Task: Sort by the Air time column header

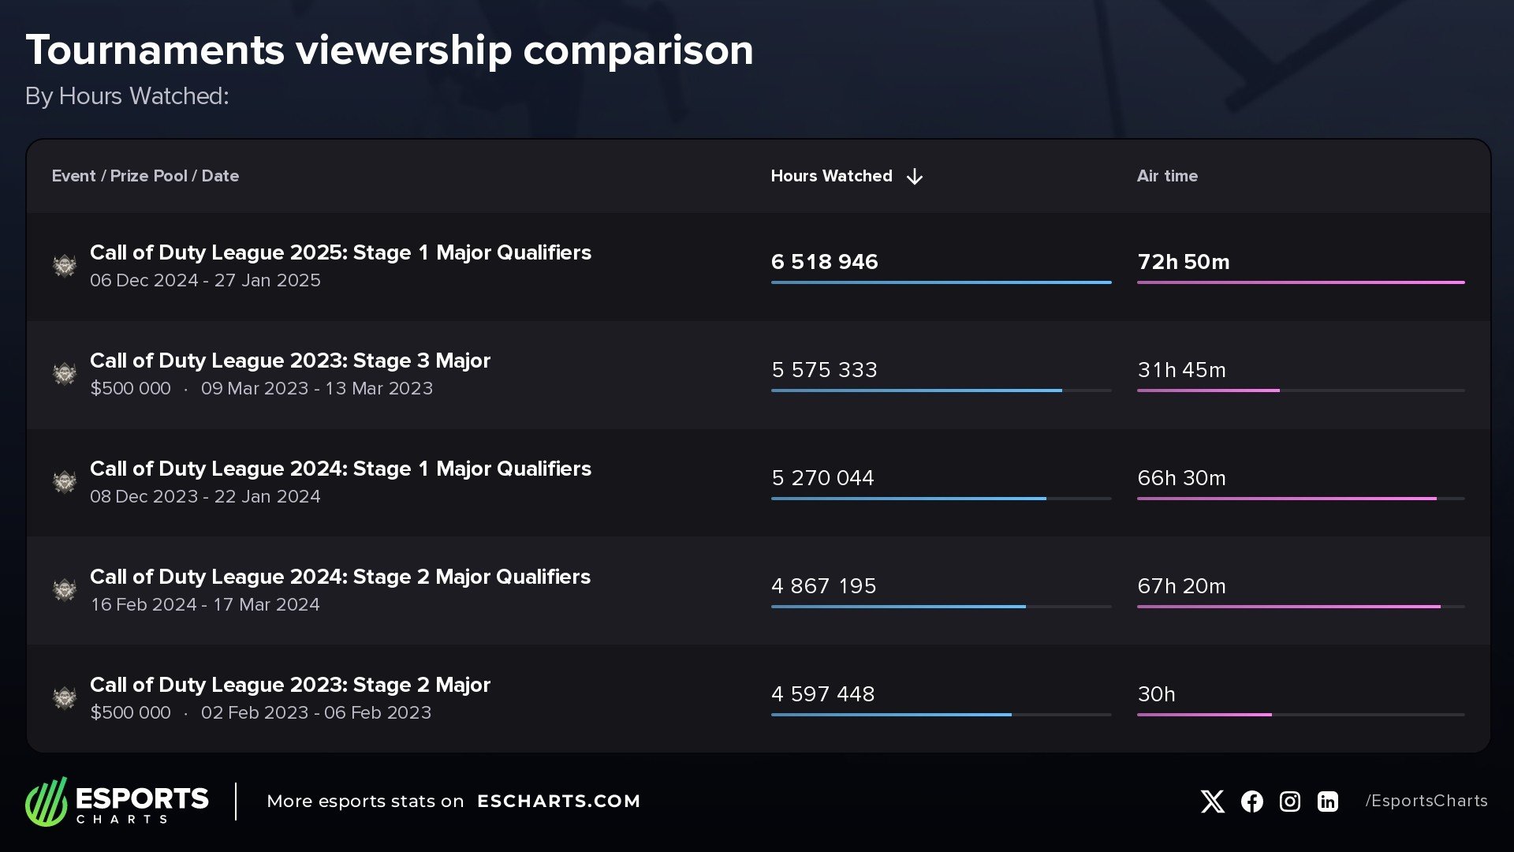Action: [x=1167, y=176]
